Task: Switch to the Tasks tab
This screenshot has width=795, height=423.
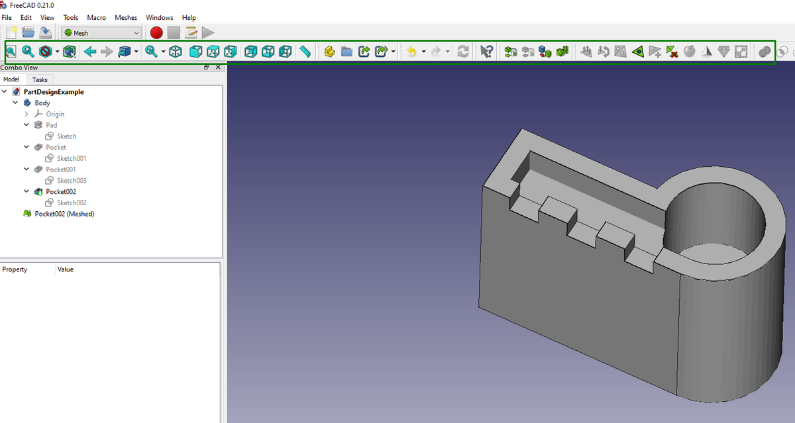Action: tap(40, 79)
